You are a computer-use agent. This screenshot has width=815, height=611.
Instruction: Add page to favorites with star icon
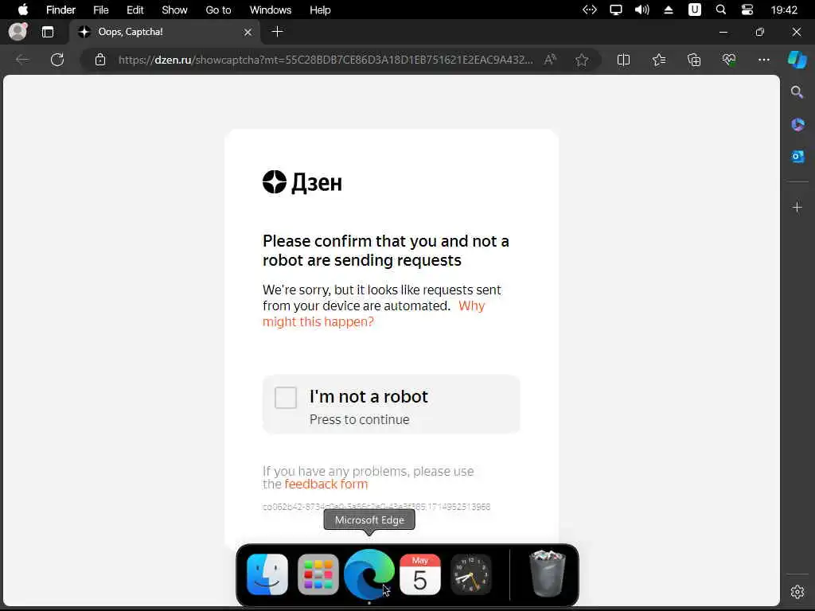click(582, 60)
